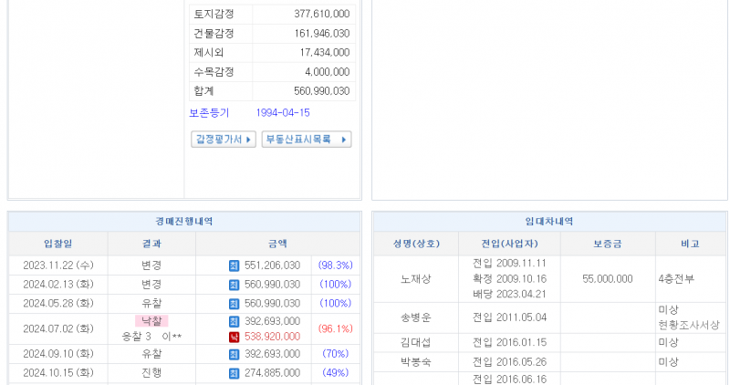Click the 최 icon beside 274,885,000

[x=234, y=372]
